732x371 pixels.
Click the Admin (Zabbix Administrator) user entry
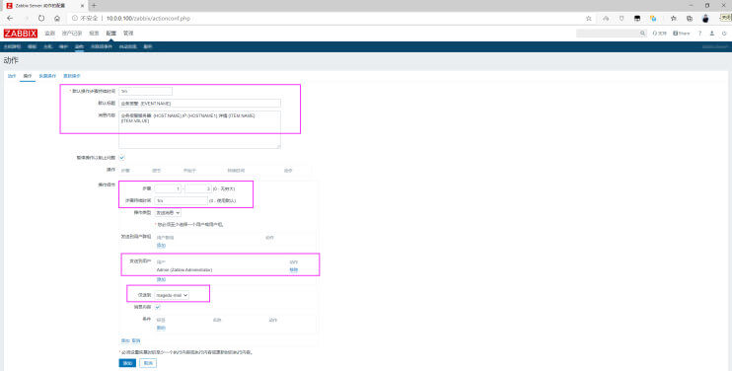coord(184,270)
